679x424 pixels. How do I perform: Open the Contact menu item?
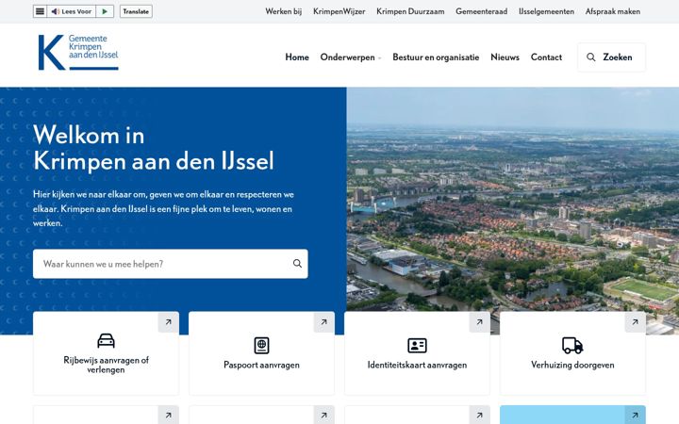(x=546, y=57)
